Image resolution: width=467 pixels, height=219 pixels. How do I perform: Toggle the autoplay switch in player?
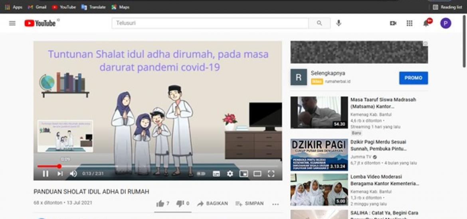click(201, 174)
